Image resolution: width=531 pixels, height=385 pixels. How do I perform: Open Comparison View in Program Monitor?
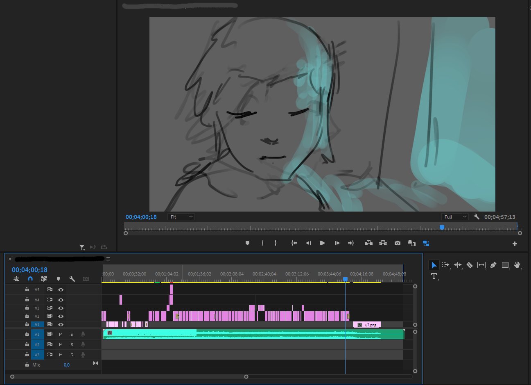click(412, 243)
